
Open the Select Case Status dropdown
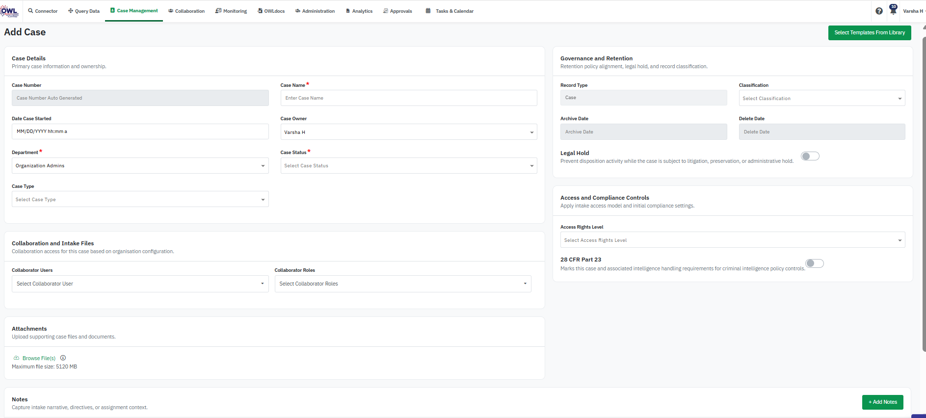(409, 166)
